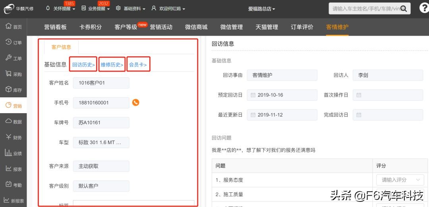429x207 pixels.
Task: Click the 客户姓名 field
Action: click(x=101, y=83)
